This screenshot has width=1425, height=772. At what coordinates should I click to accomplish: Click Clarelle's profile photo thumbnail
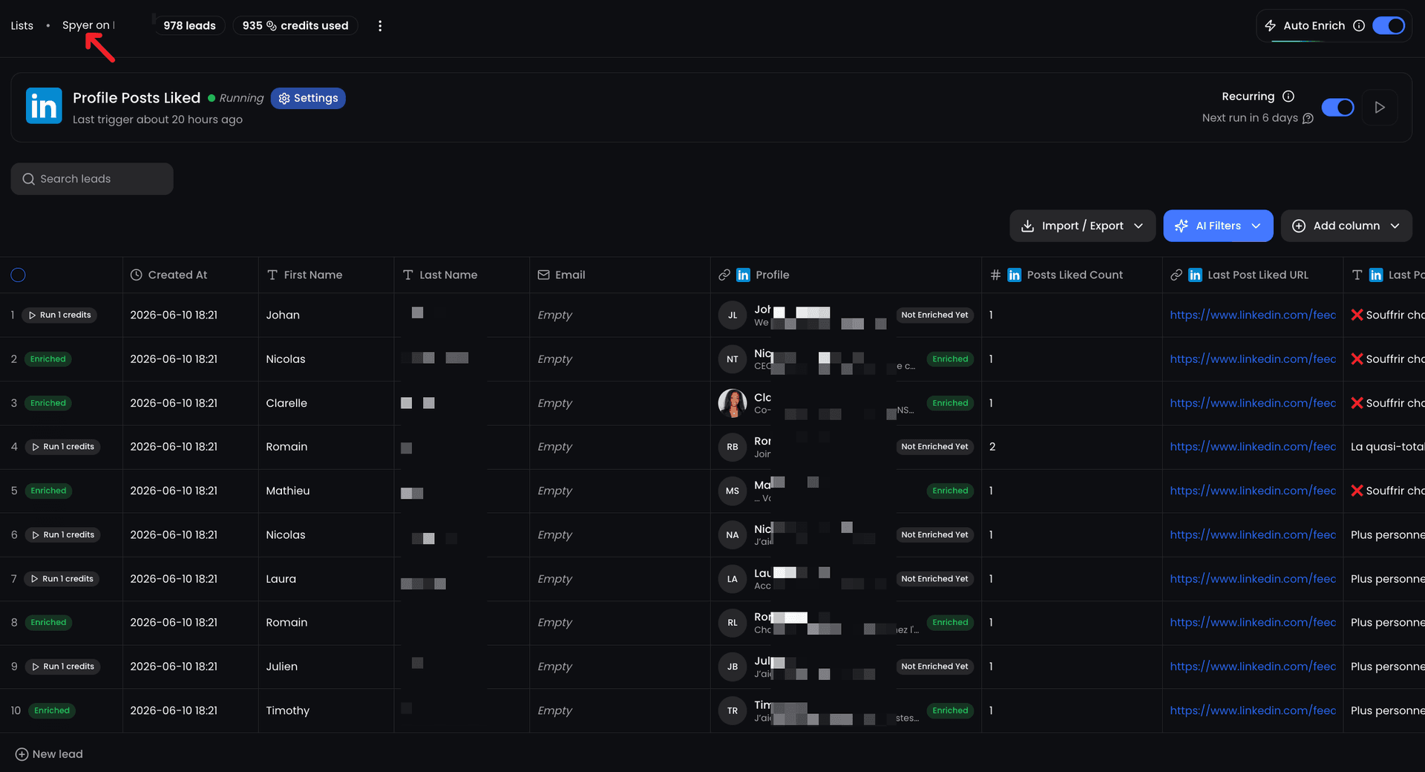click(x=733, y=403)
